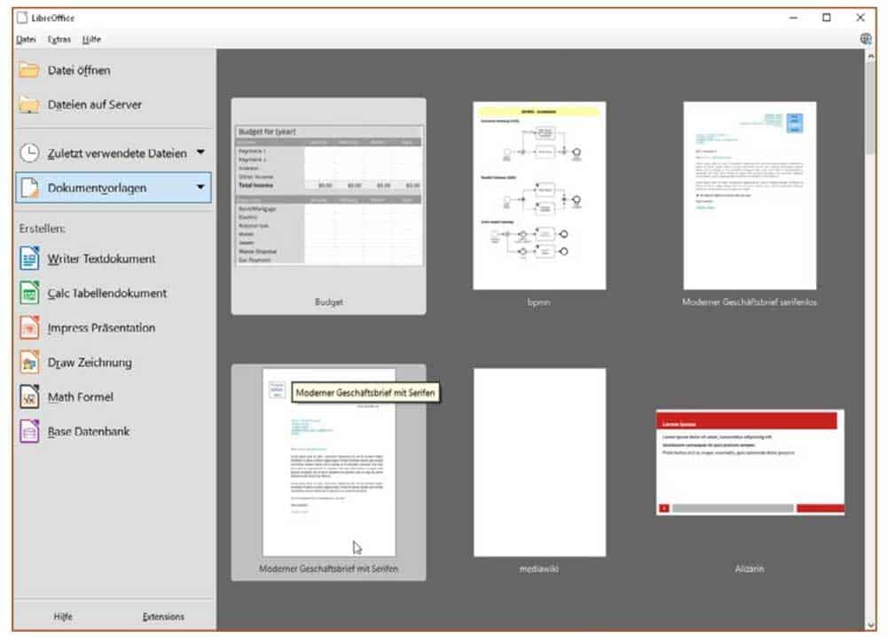Click the Hilfe button at sidebar bottom
Image resolution: width=887 pixels, height=637 pixels.
click(x=63, y=616)
